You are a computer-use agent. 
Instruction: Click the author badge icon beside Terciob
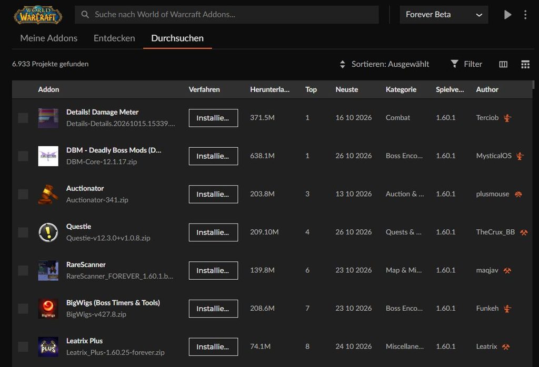point(507,118)
